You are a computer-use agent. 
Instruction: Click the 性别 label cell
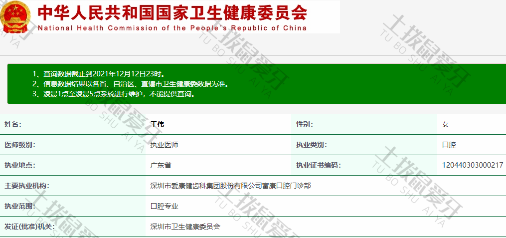[x=364, y=124]
